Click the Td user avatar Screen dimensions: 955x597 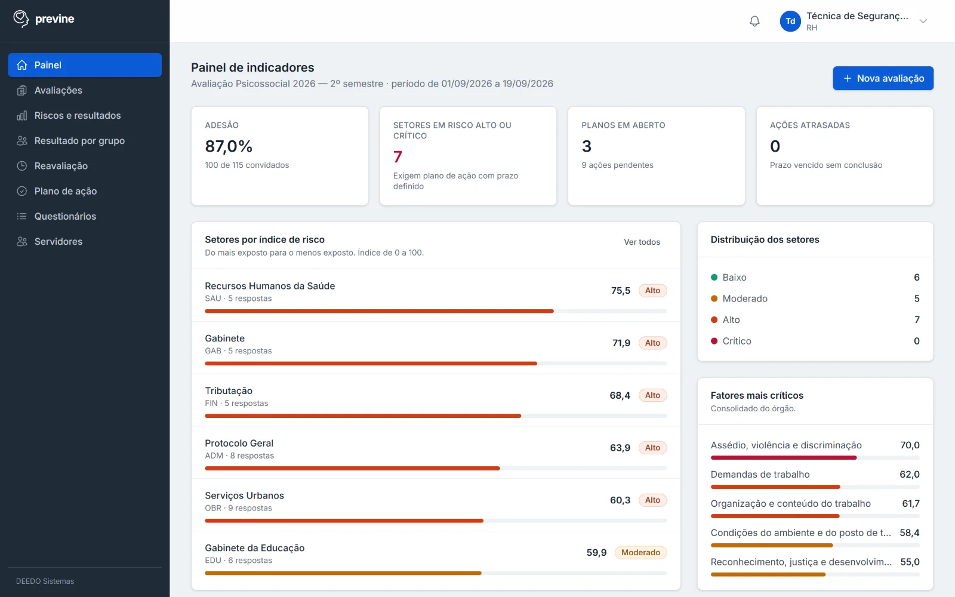coord(790,21)
